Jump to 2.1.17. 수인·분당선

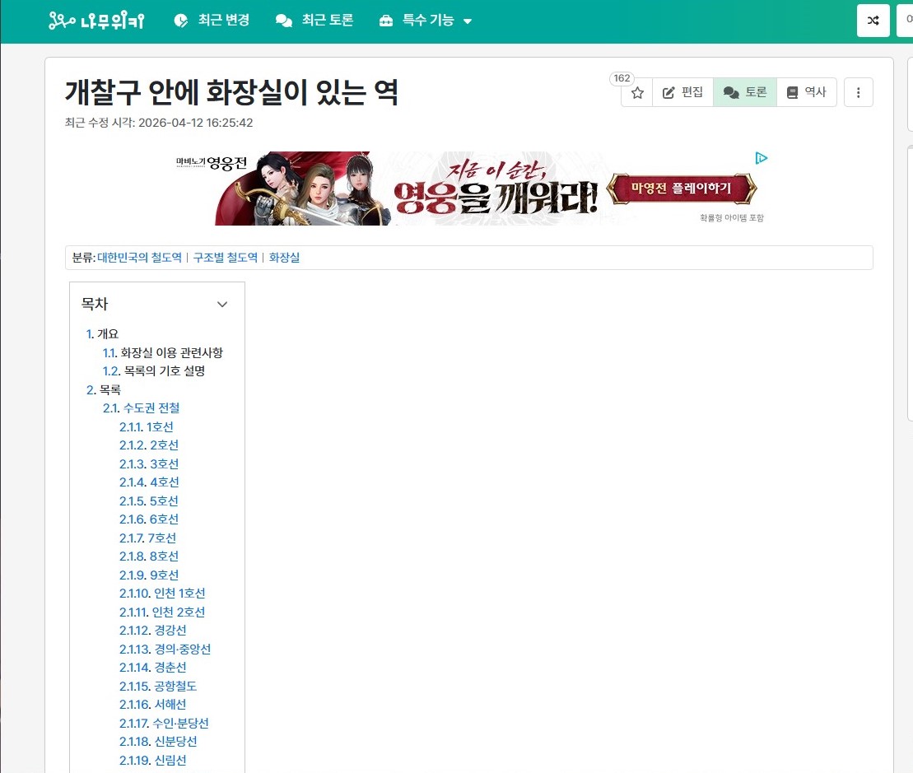[x=164, y=723]
